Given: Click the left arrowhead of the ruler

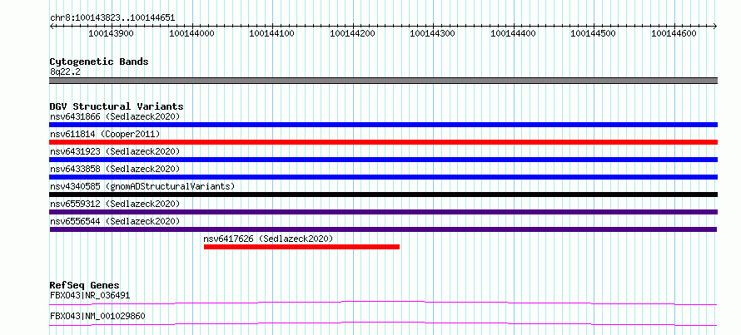Looking at the screenshot, I should tap(52, 26).
